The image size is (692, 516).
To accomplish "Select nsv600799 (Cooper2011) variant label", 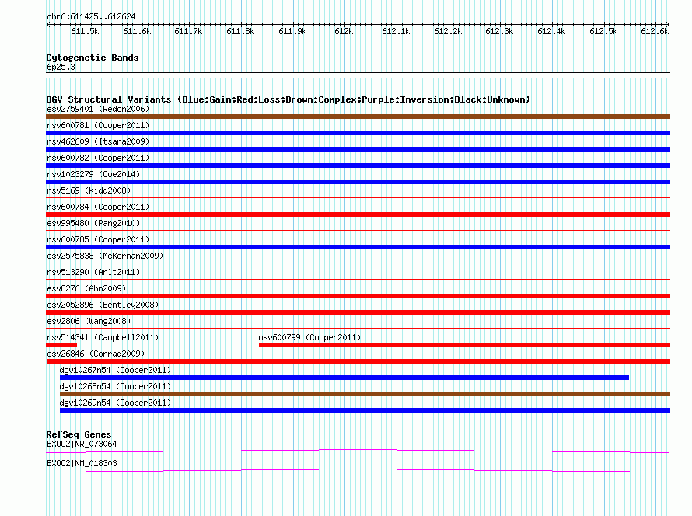I will [309, 337].
